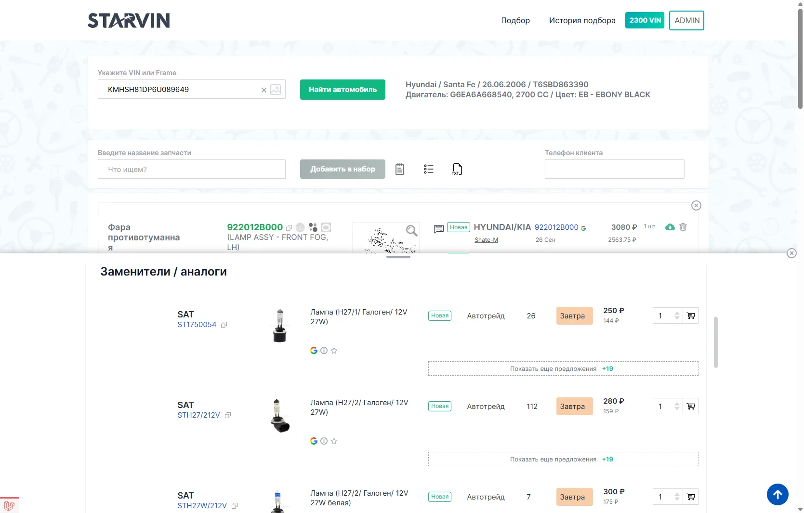Show info for the STH27/212V lamp
The image size is (804, 513).
pos(324,441)
